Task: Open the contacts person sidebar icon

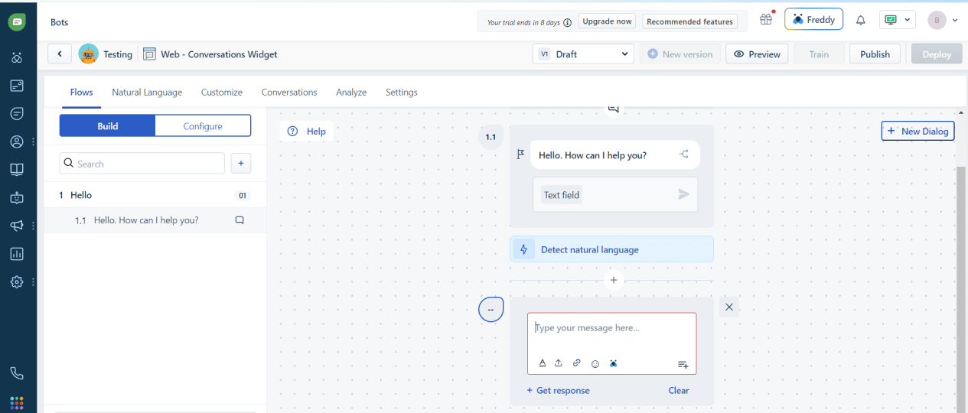Action: point(17,141)
